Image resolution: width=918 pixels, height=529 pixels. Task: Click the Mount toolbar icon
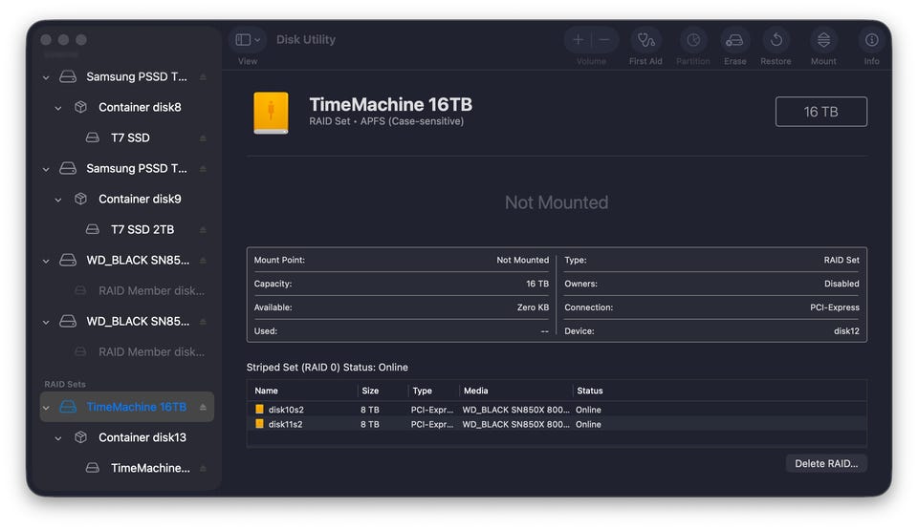coord(823,40)
